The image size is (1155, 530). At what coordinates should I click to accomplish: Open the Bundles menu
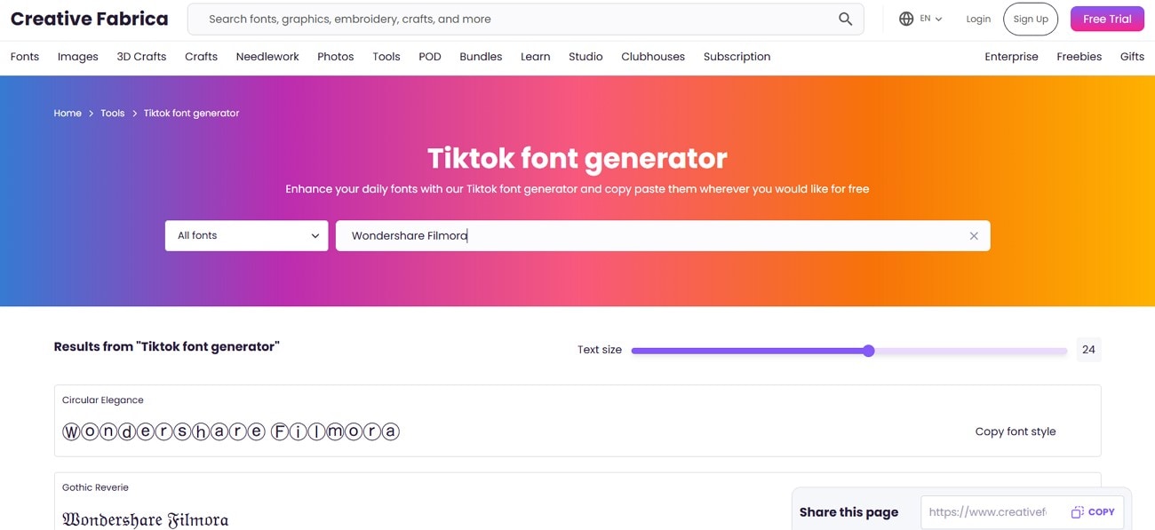481,57
